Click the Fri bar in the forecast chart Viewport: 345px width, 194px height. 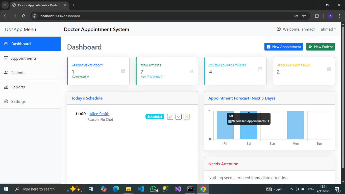click(x=225, y=125)
